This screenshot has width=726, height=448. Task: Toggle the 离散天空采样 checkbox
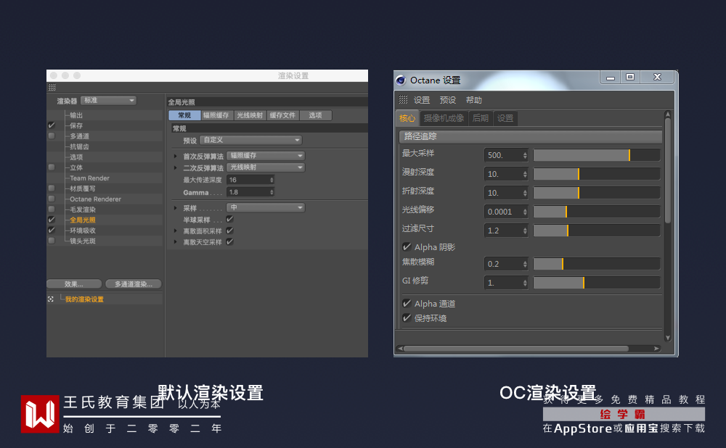[x=229, y=241]
